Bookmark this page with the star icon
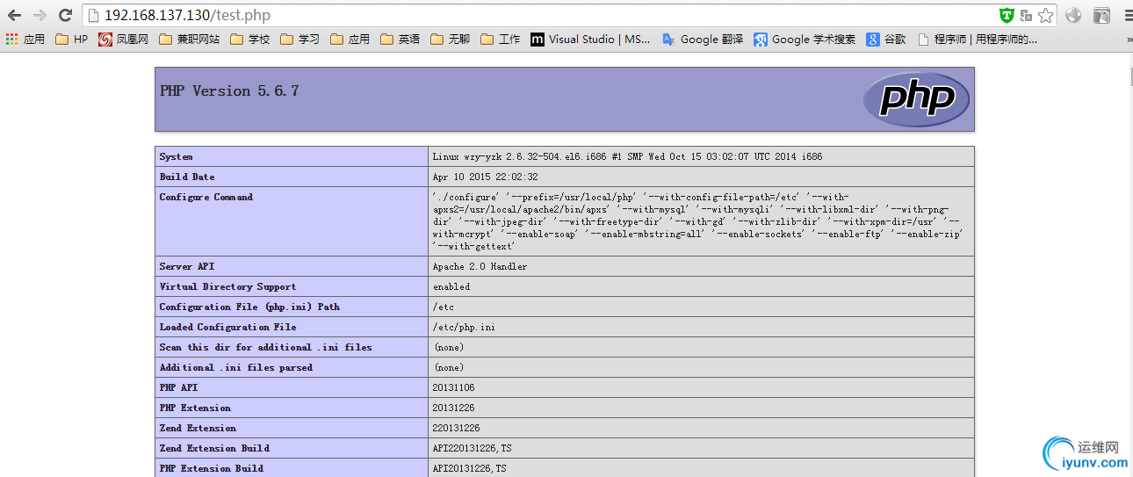The width and height of the screenshot is (1133, 477). 1045,15
